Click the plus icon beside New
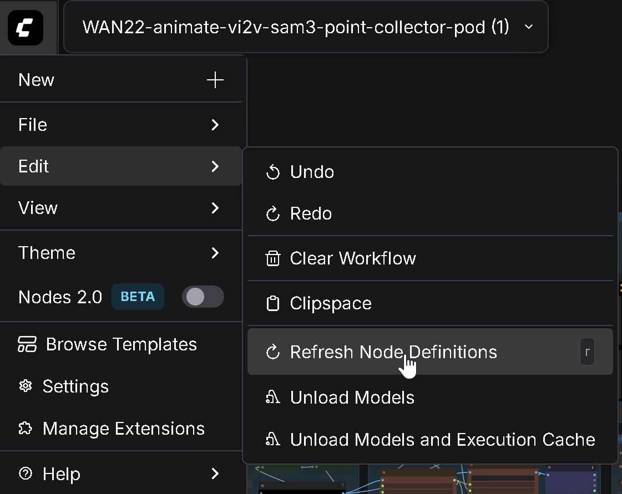The height and width of the screenshot is (494, 622). tap(215, 80)
